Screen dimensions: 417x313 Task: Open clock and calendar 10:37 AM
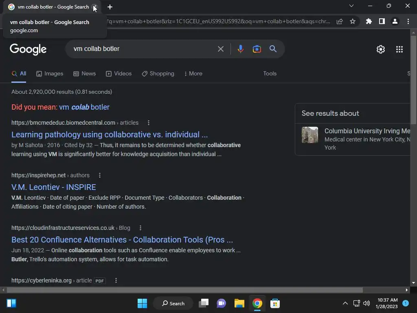click(387, 303)
